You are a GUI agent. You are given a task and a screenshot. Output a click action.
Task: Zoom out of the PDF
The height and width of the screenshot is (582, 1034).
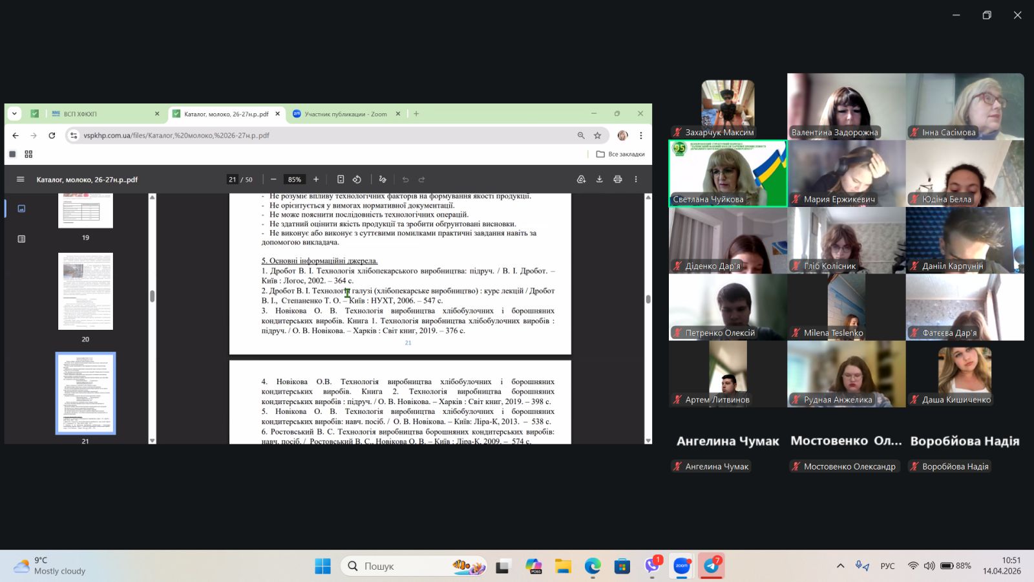(273, 180)
